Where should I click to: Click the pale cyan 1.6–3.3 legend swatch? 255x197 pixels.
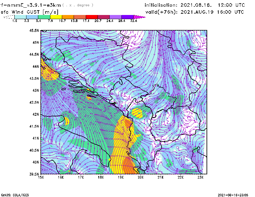[x=20, y=17]
